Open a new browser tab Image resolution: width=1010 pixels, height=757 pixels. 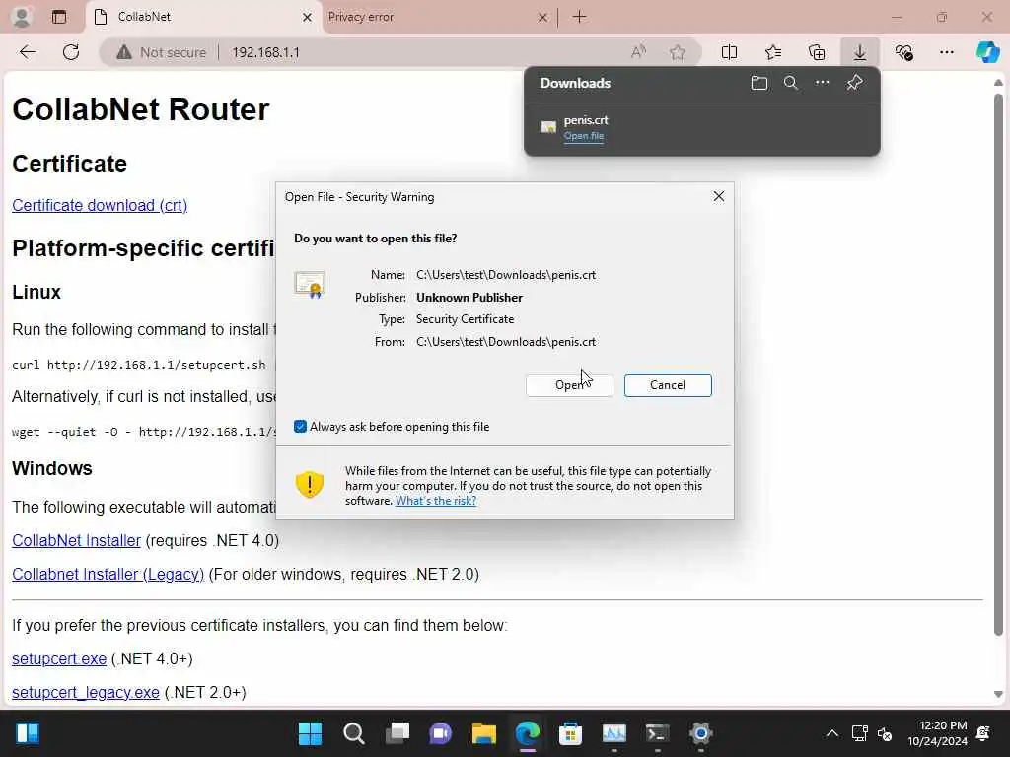pyautogui.click(x=579, y=17)
